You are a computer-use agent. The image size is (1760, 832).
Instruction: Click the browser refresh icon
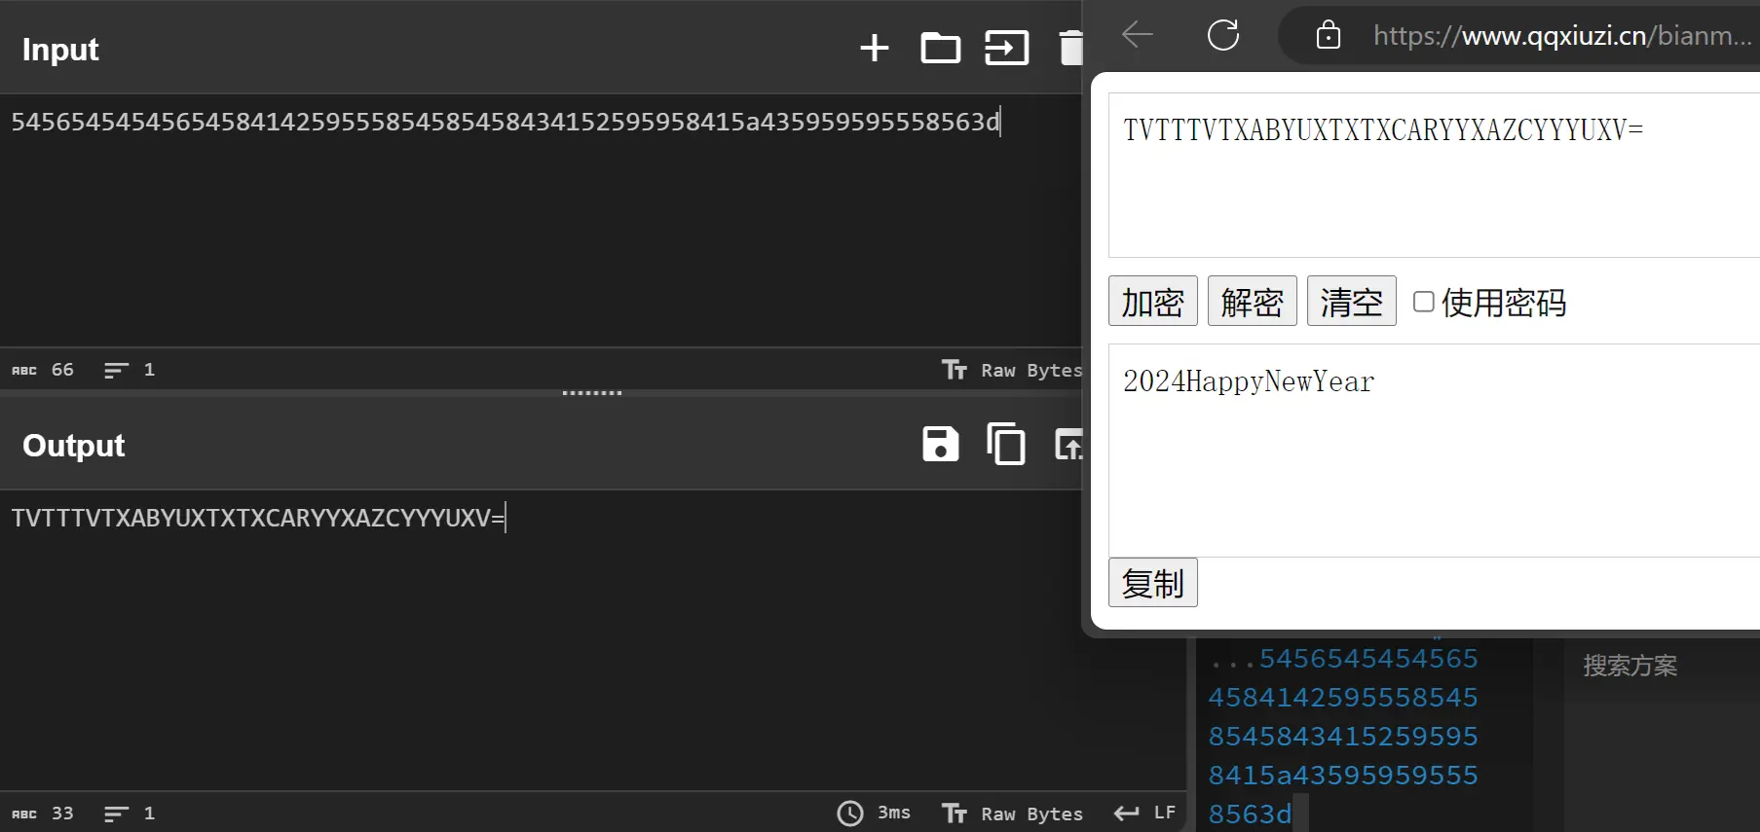click(1222, 36)
